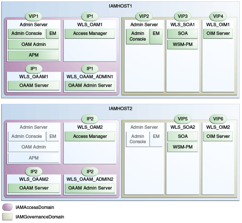Click the IAMHOST2 title
Image resolution: width=242 pixels, height=223 pixels.
pyautogui.click(x=120, y=109)
